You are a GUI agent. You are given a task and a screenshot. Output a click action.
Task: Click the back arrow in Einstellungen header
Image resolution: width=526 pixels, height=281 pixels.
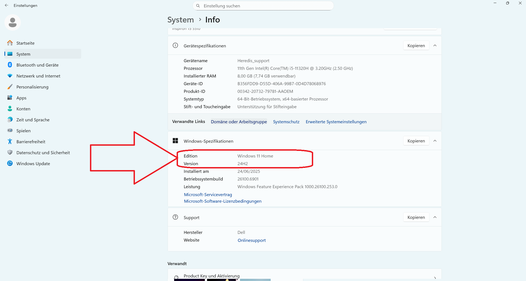7,5
